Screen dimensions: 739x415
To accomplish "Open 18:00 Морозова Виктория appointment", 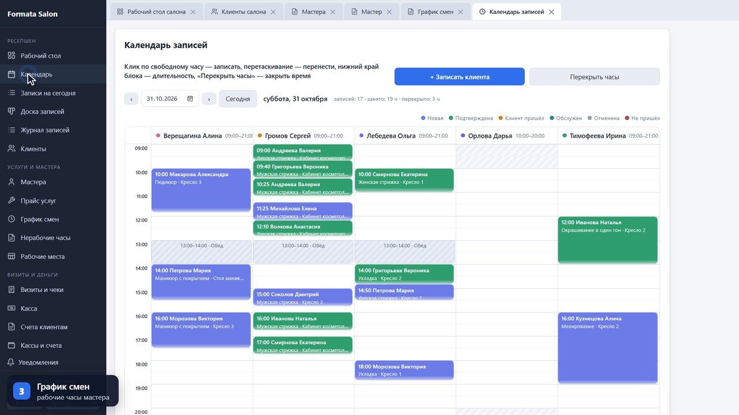I will click(404, 370).
